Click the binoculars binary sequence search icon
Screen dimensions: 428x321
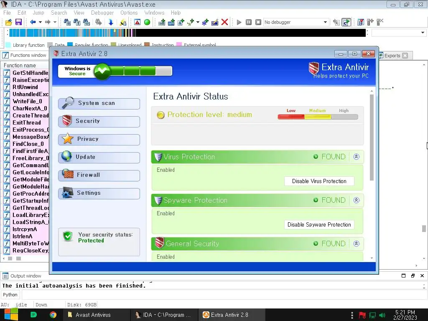pos(87,22)
